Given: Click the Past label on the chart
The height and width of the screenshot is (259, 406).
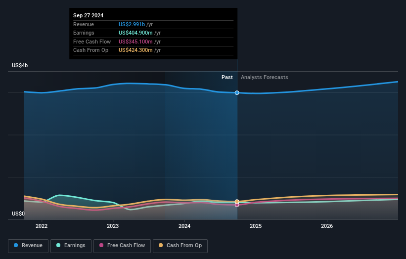Looking at the screenshot, I should coord(227,77).
